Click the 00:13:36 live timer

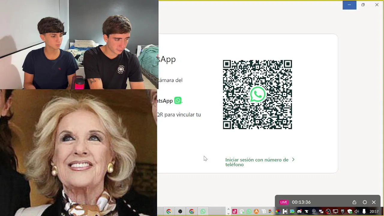click(x=301, y=202)
